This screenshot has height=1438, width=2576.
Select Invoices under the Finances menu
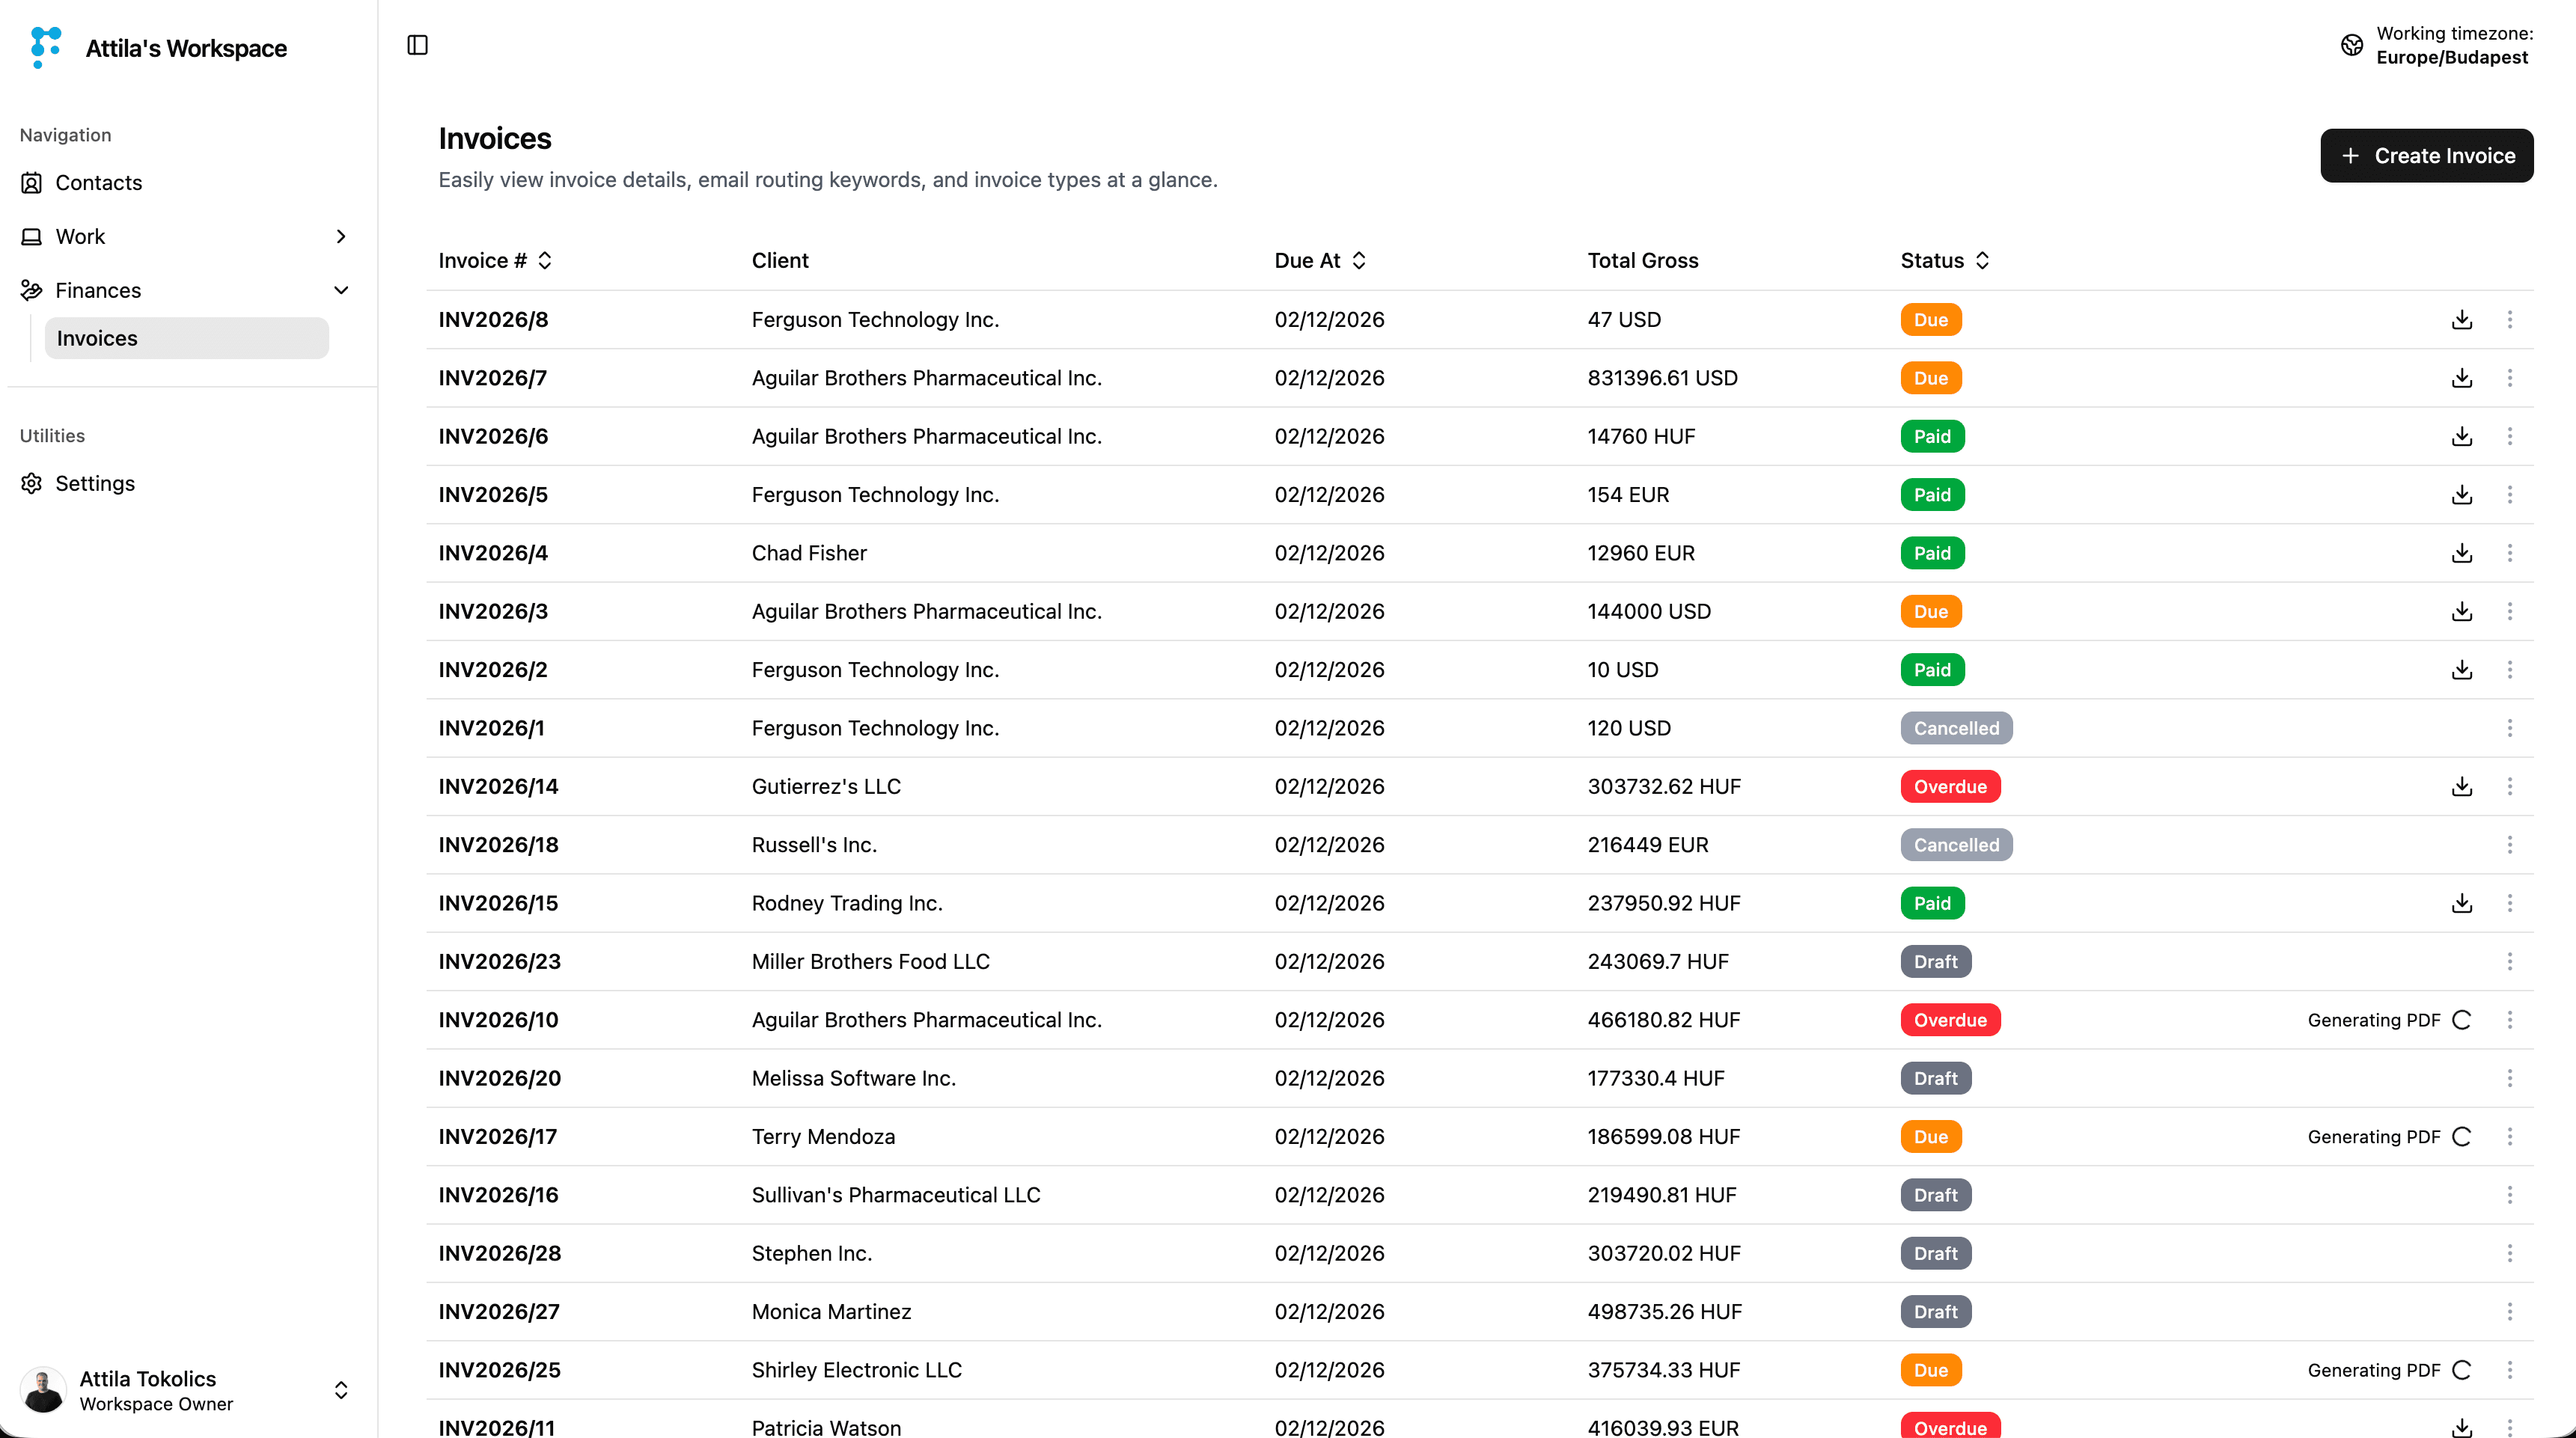coord(96,338)
